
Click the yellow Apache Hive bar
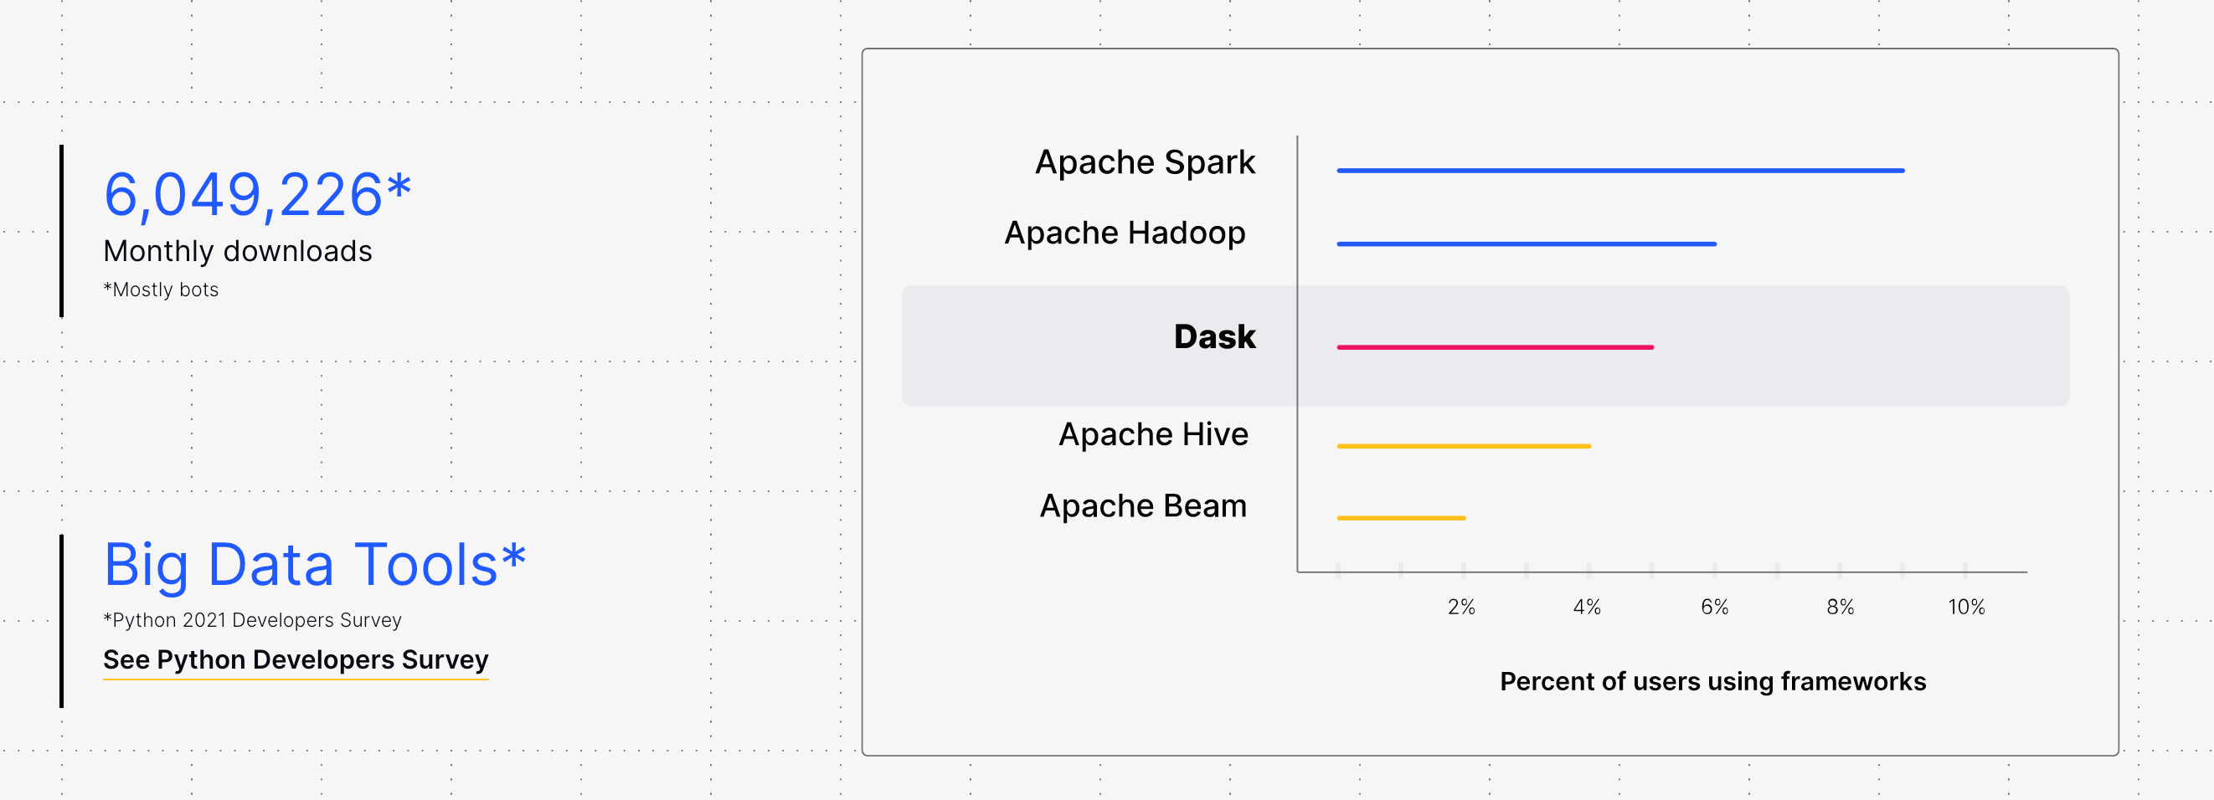pos(1463,446)
